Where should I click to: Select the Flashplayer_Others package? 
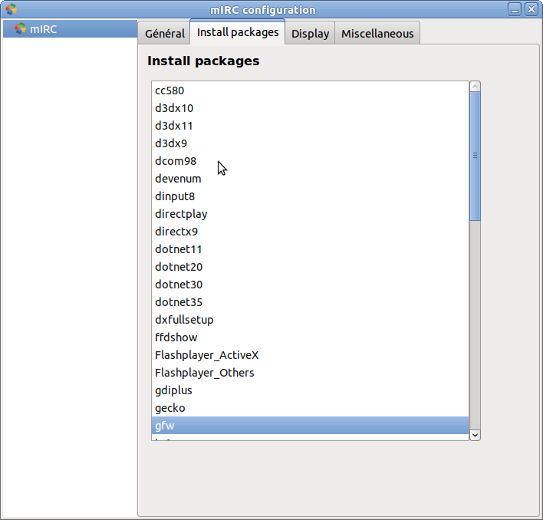click(x=310, y=373)
